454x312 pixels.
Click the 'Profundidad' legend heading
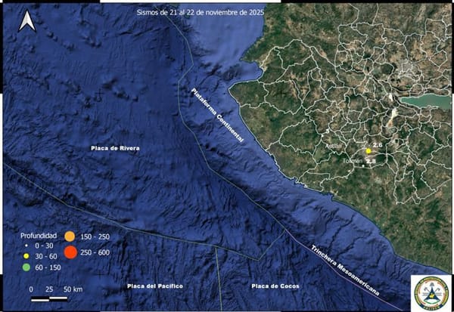pyautogui.click(x=39, y=236)
